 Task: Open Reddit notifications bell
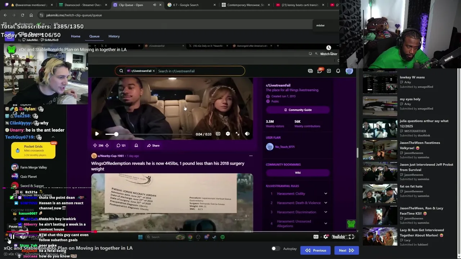pos(338,71)
